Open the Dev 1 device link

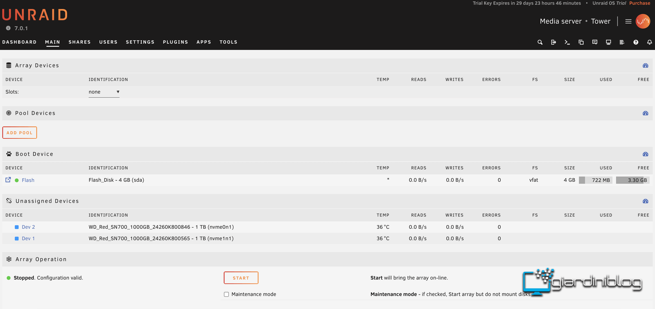[28, 239]
